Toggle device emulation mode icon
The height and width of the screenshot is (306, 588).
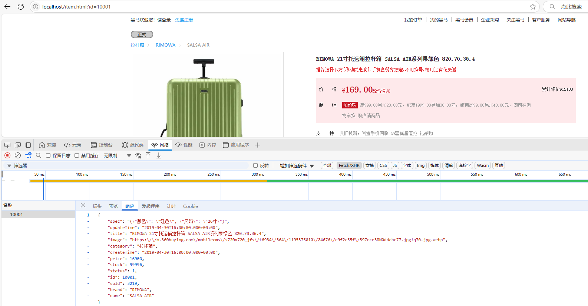pyautogui.click(x=18, y=145)
